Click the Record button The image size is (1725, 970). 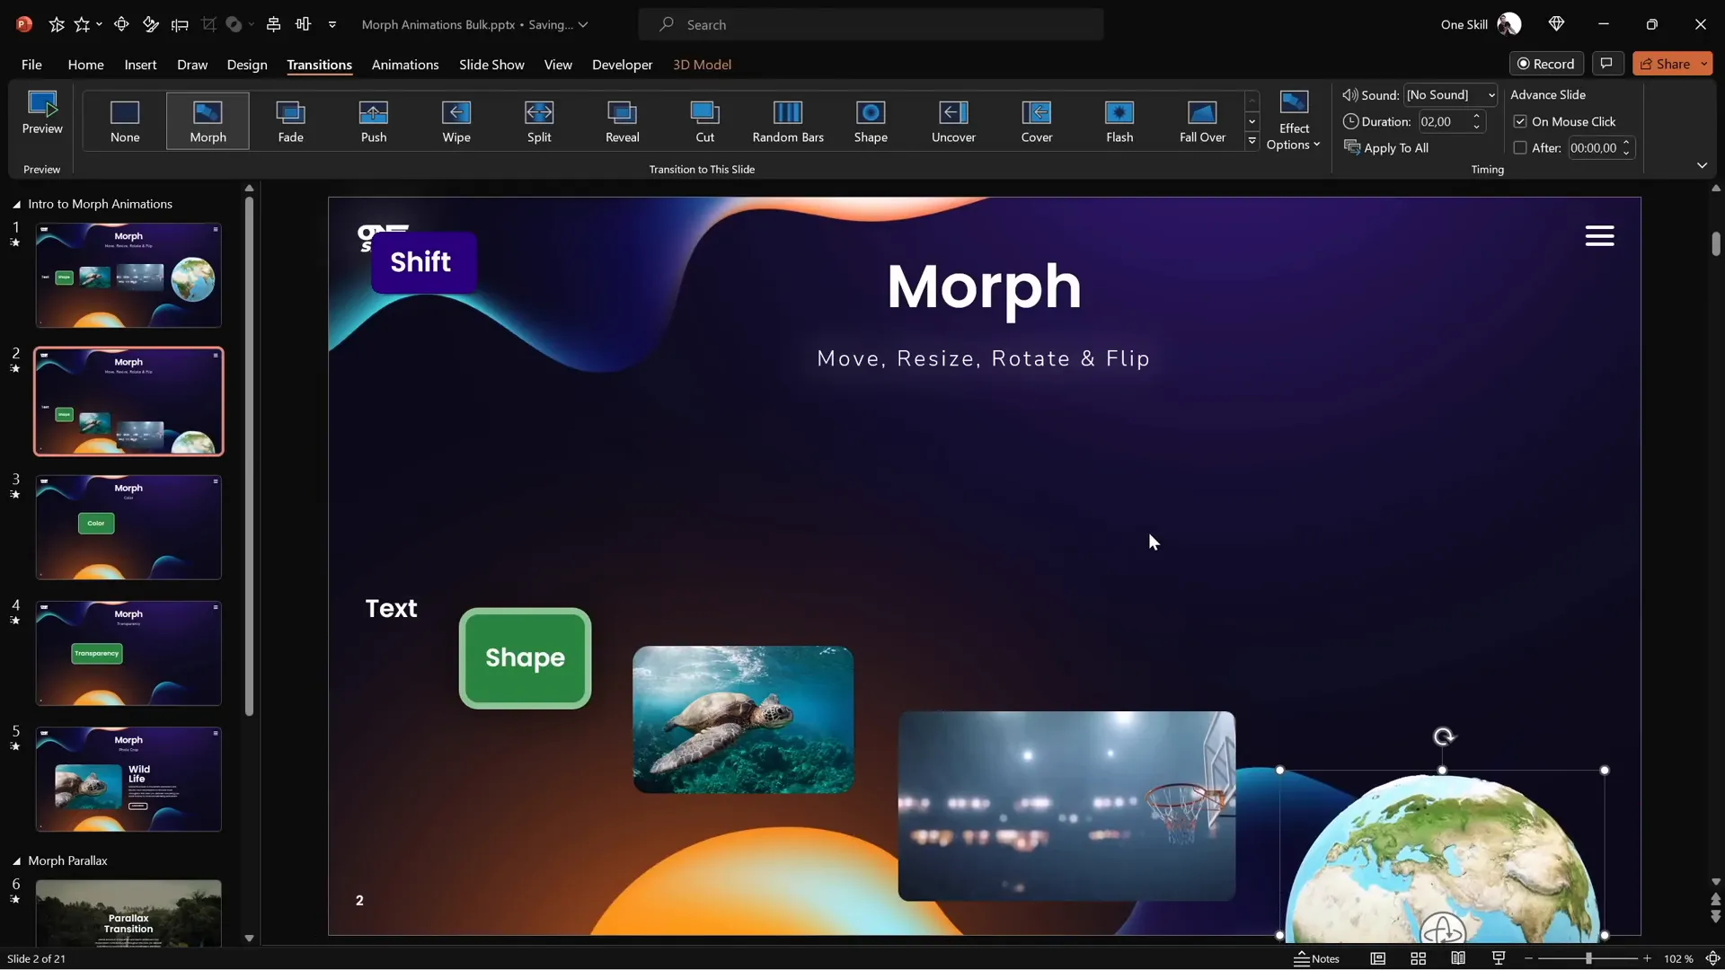(1546, 64)
